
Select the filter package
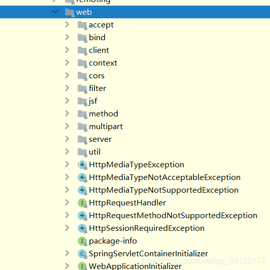point(97,88)
